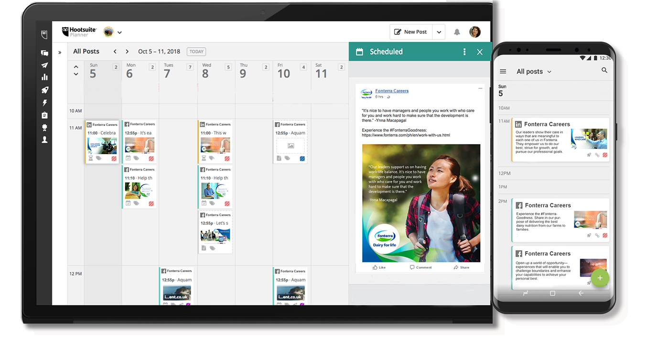Click rocket icon on phone 2PM Facebook card
This screenshot has height=337, width=647.
click(589, 235)
